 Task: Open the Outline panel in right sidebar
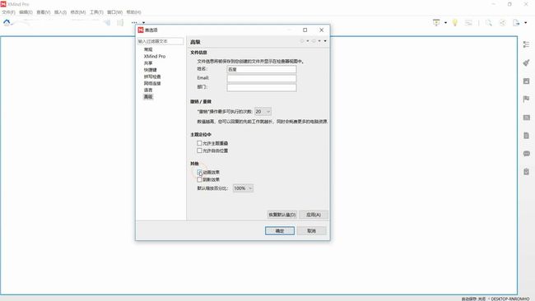pyautogui.click(x=526, y=44)
